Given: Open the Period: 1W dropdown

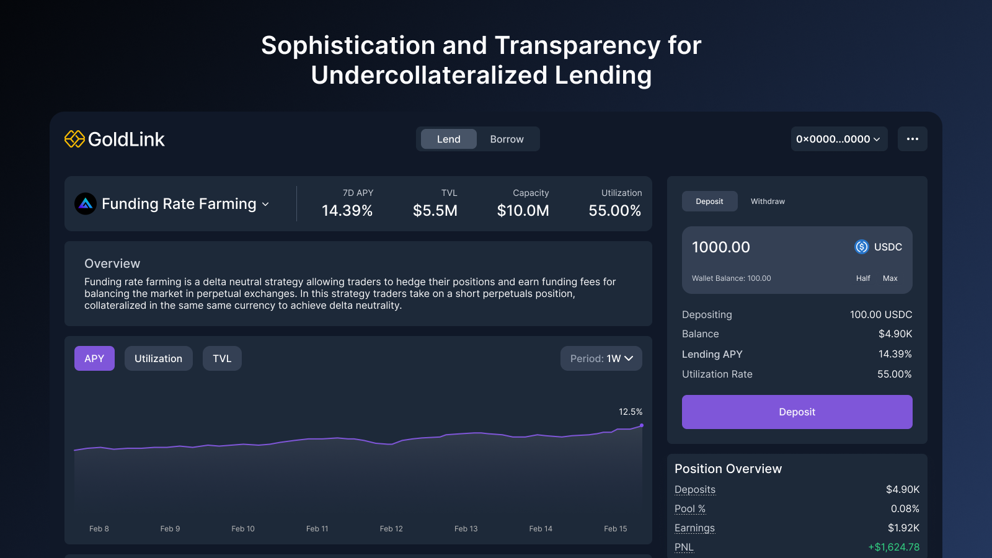Looking at the screenshot, I should [x=600, y=358].
